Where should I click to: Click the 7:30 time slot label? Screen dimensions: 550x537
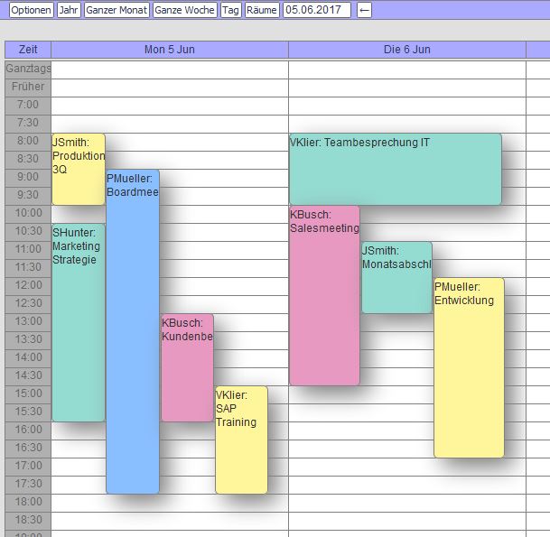28,124
